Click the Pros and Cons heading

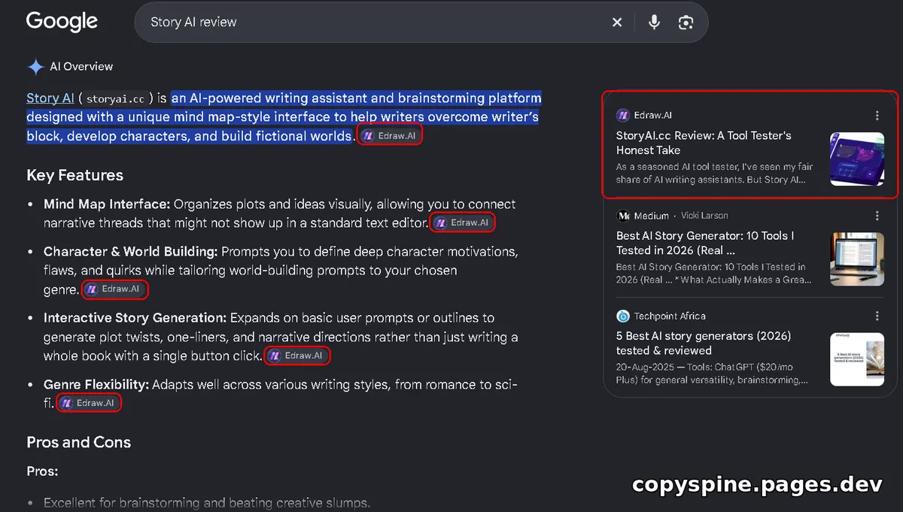pyautogui.click(x=78, y=442)
